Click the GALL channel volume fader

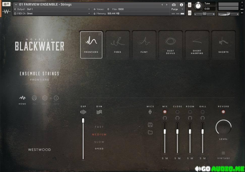tap(203, 138)
